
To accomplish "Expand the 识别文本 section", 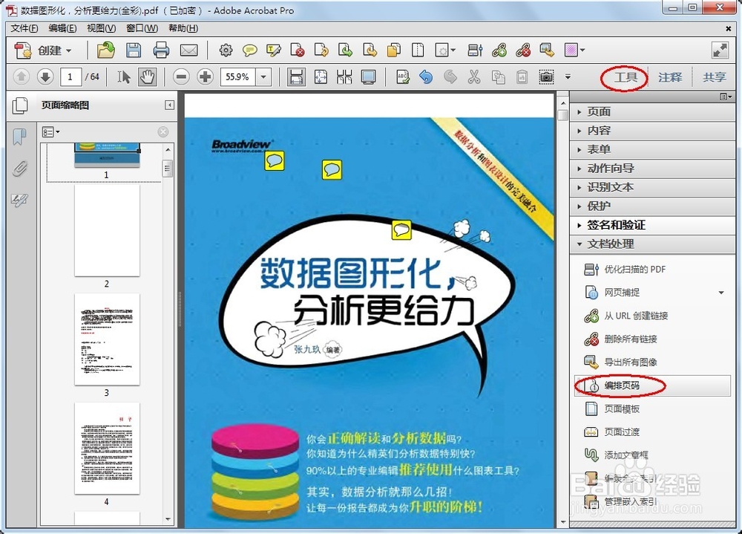I will 652,188.
